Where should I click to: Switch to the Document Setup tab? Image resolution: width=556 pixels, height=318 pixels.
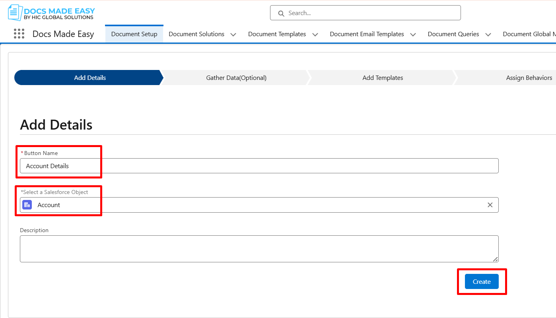134,34
